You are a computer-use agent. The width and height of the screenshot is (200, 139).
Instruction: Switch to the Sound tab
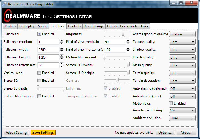pyautogui.click(x=42, y=26)
